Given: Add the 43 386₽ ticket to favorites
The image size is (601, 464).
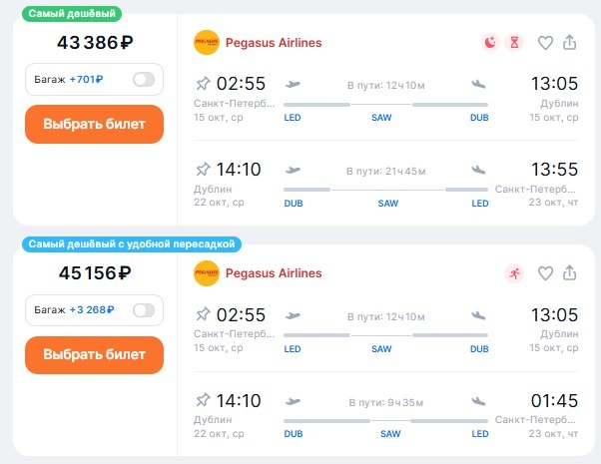Looking at the screenshot, I should [545, 43].
